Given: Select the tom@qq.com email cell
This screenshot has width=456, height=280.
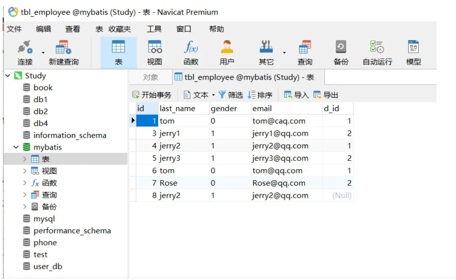Looking at the screenshot, I should 286,171.
